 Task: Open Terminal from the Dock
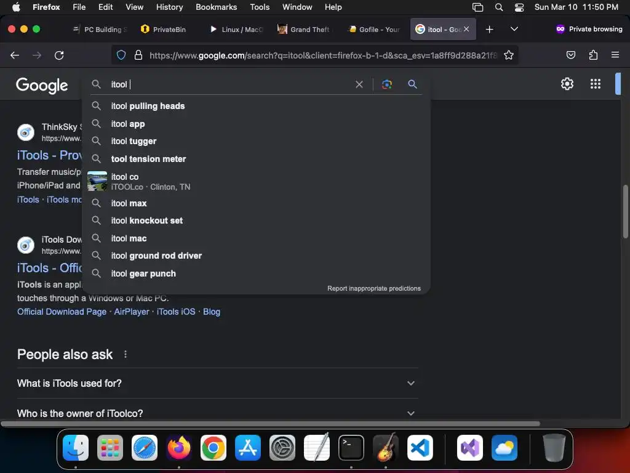(351, 448)
